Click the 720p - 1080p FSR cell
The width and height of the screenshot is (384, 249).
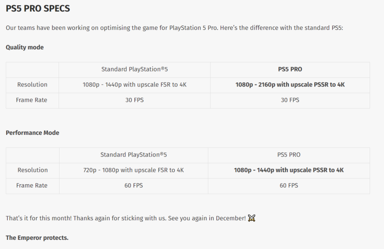pos(133,170)
